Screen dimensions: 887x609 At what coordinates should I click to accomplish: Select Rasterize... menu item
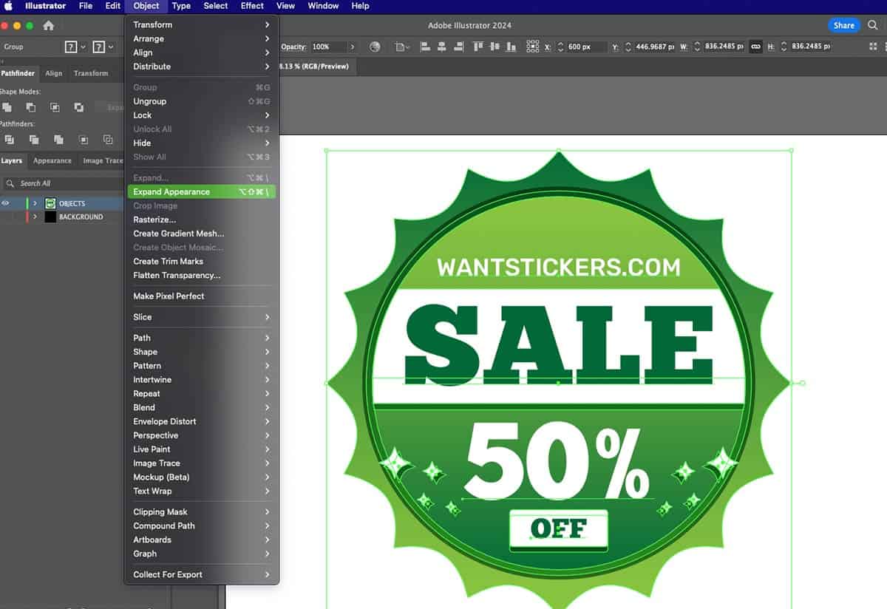(x=201, y=220)
